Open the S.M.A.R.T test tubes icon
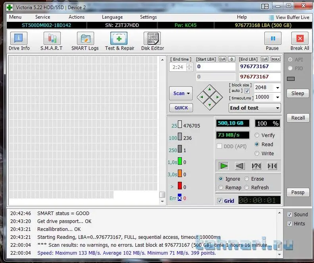Viewport: 314px width, 263px height. coord(52,38)
